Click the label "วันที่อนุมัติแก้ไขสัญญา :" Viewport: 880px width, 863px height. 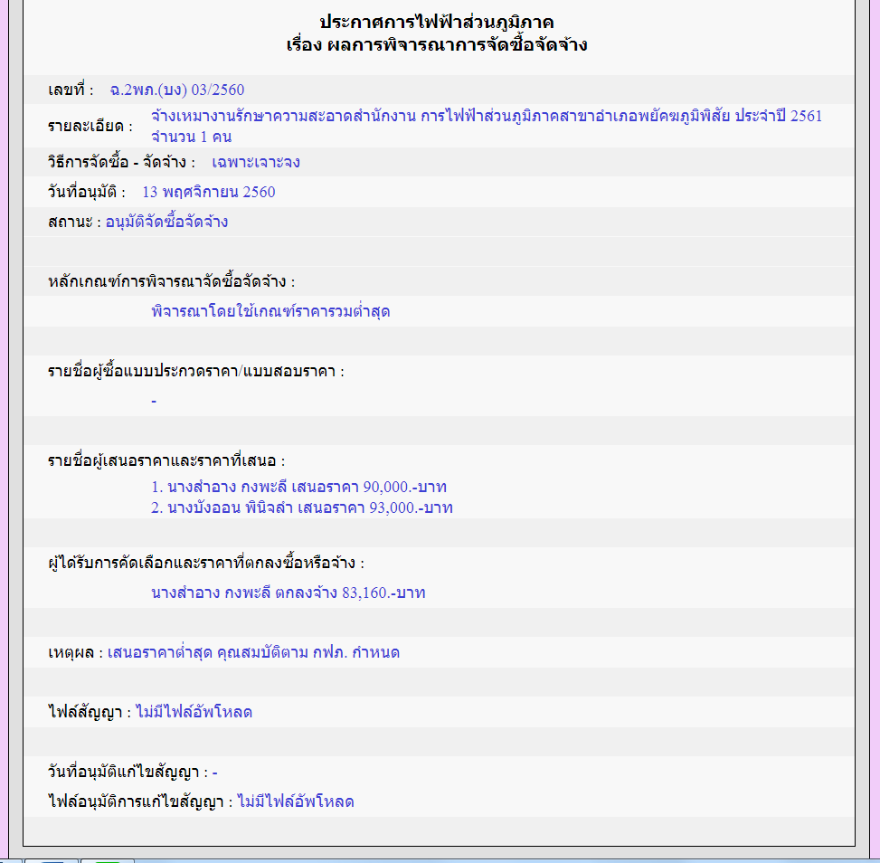click(x=128, y=772)
